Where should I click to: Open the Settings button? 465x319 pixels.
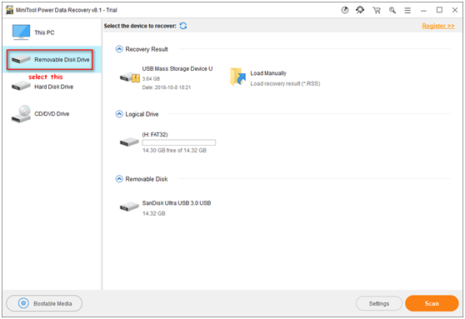coord(379,303)
